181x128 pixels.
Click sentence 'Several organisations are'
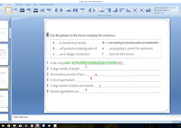(64, 91)
